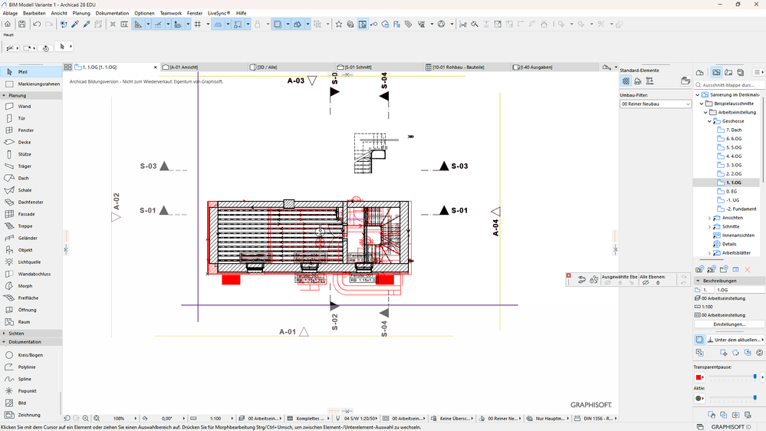Select the Polylinie drawing tool
The height and width of the screenshot is (431, 766).
(27, 367)
